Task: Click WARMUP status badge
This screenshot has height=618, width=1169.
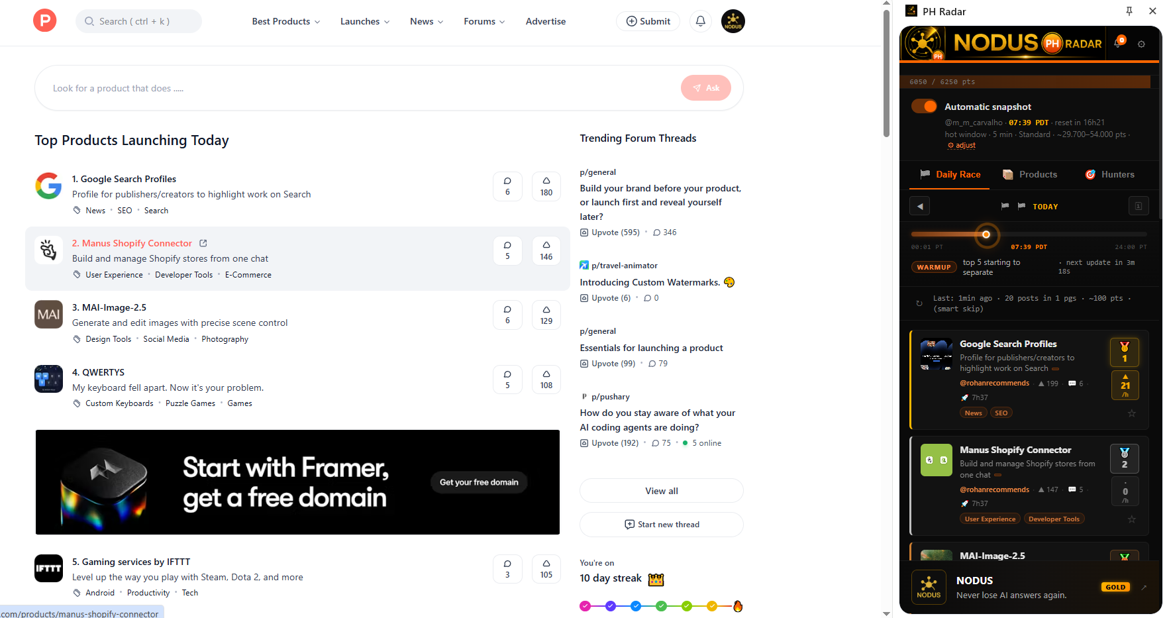Action: point(934,267)
